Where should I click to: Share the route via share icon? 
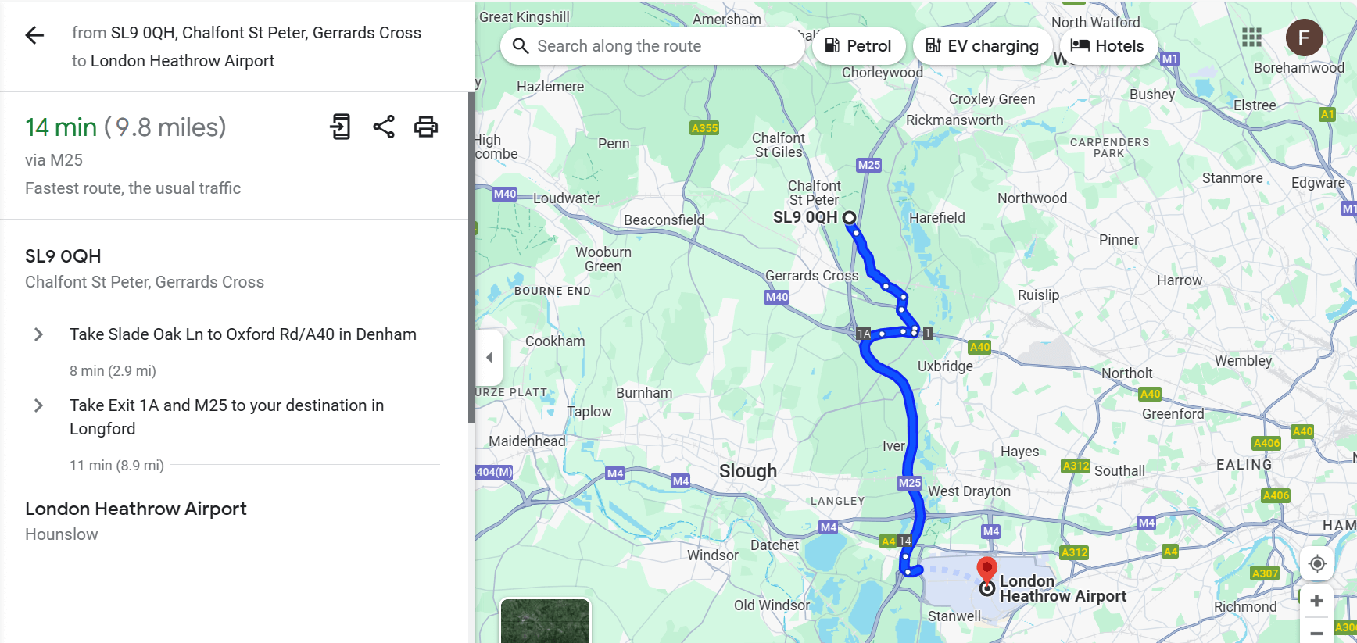click(x=384, y=127)
